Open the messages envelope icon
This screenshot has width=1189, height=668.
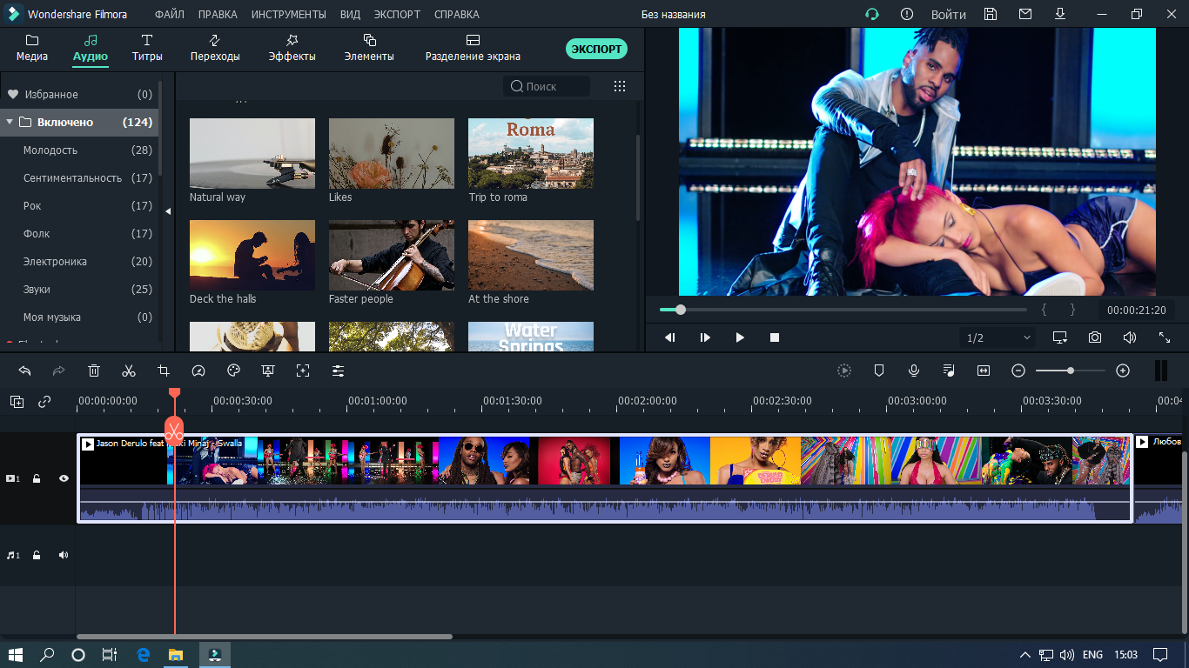tap(1025, 14)
